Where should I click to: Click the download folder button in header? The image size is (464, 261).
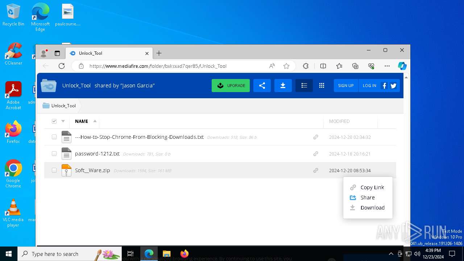(x=283, y=86)
